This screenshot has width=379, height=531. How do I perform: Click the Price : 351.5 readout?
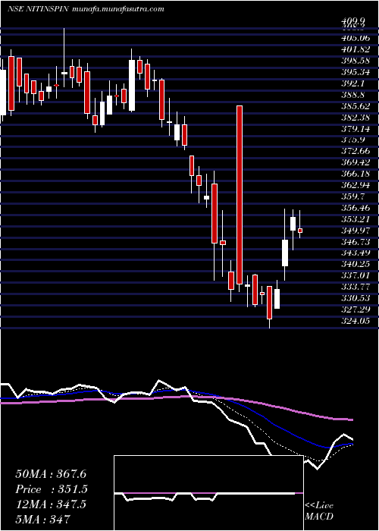click(x=52, y=489)
